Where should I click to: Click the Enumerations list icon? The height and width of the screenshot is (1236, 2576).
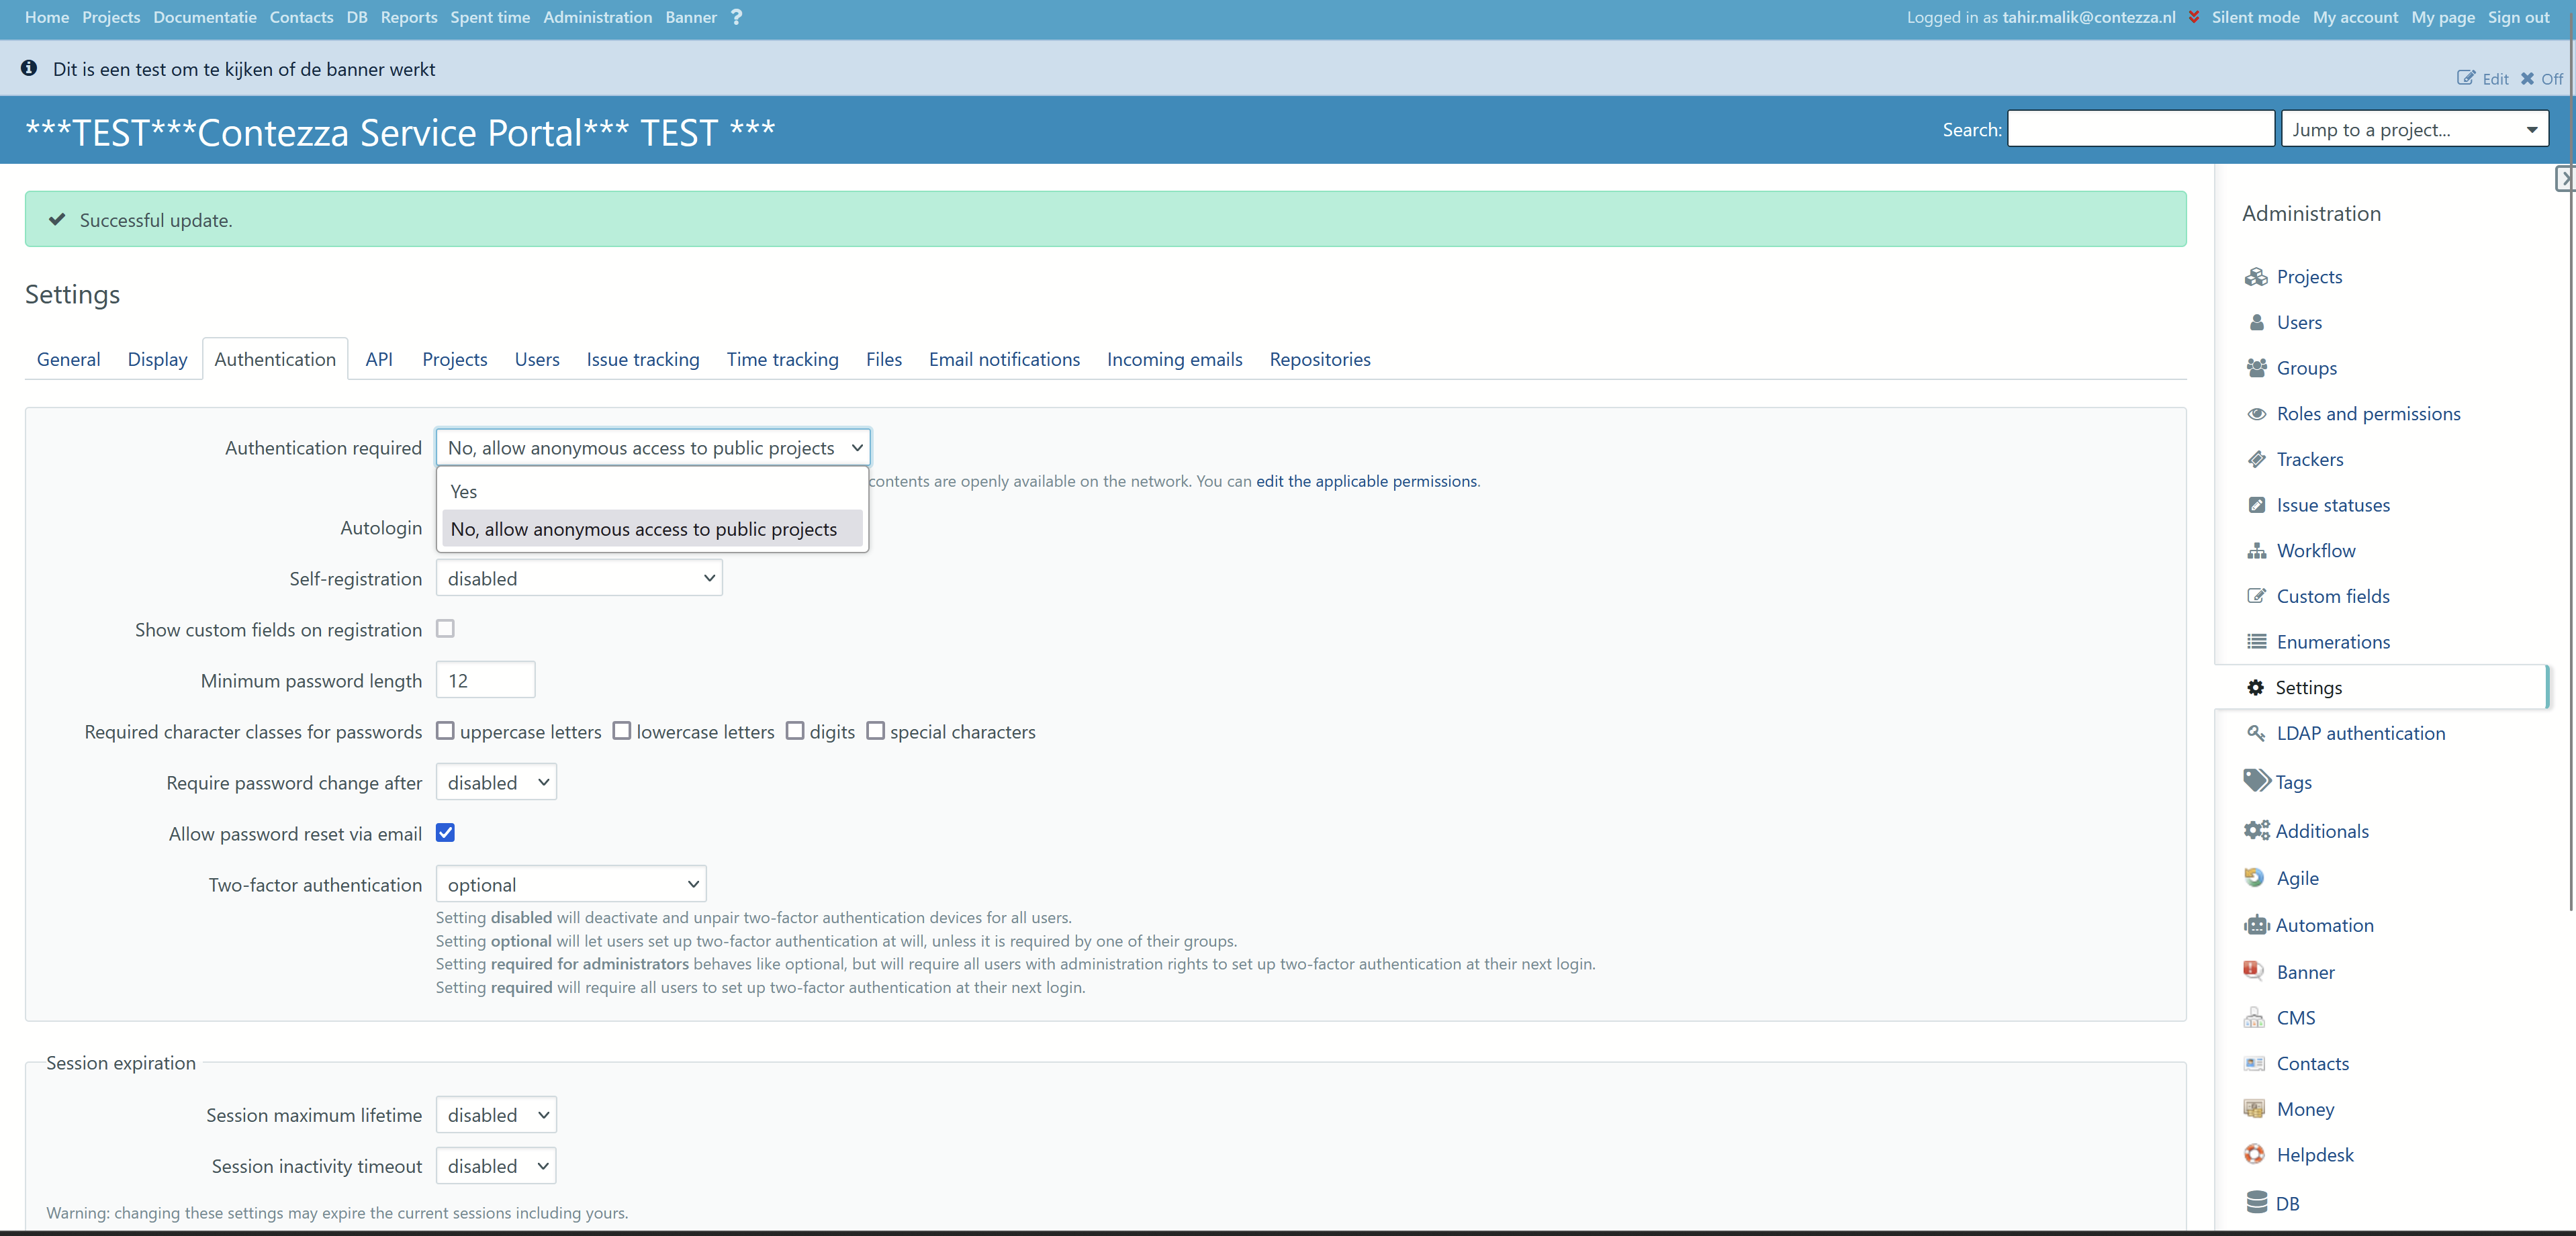(2256, 642)
